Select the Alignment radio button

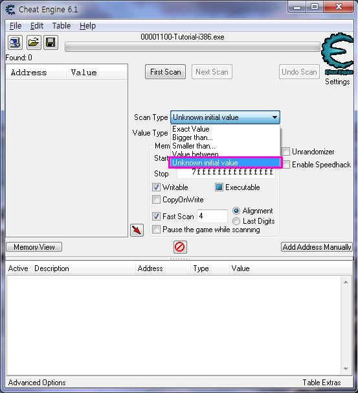pyautogui.click(x=236, y=211)
